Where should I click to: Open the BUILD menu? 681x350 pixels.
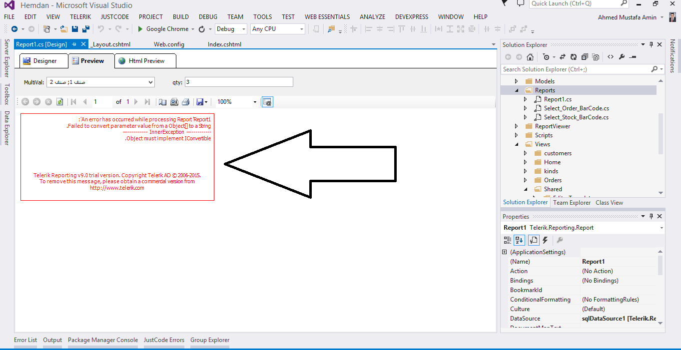click(181, 17)
